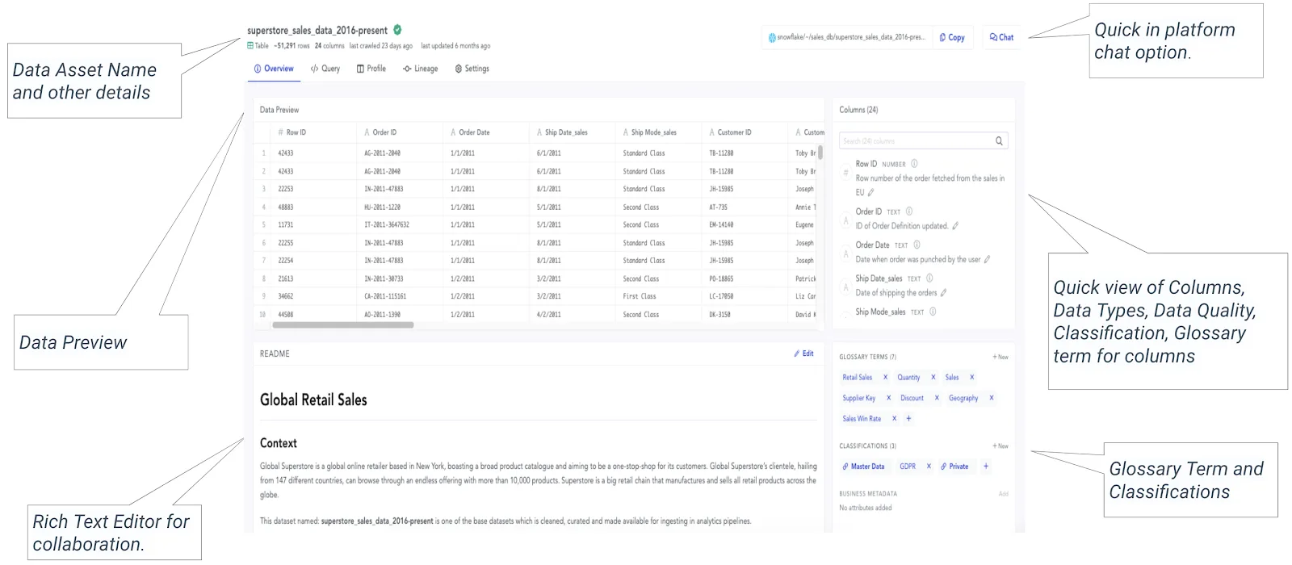Click info icon next to Row ID

(914, 164)
